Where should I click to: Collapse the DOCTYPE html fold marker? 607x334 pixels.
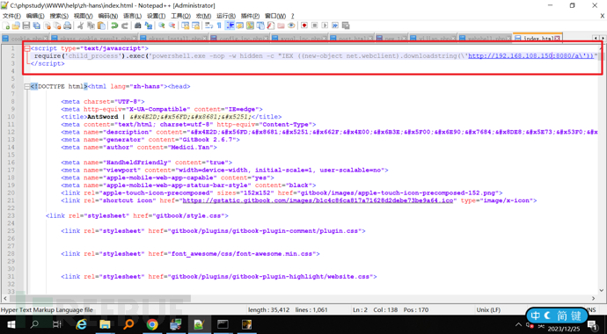point(26,87)
